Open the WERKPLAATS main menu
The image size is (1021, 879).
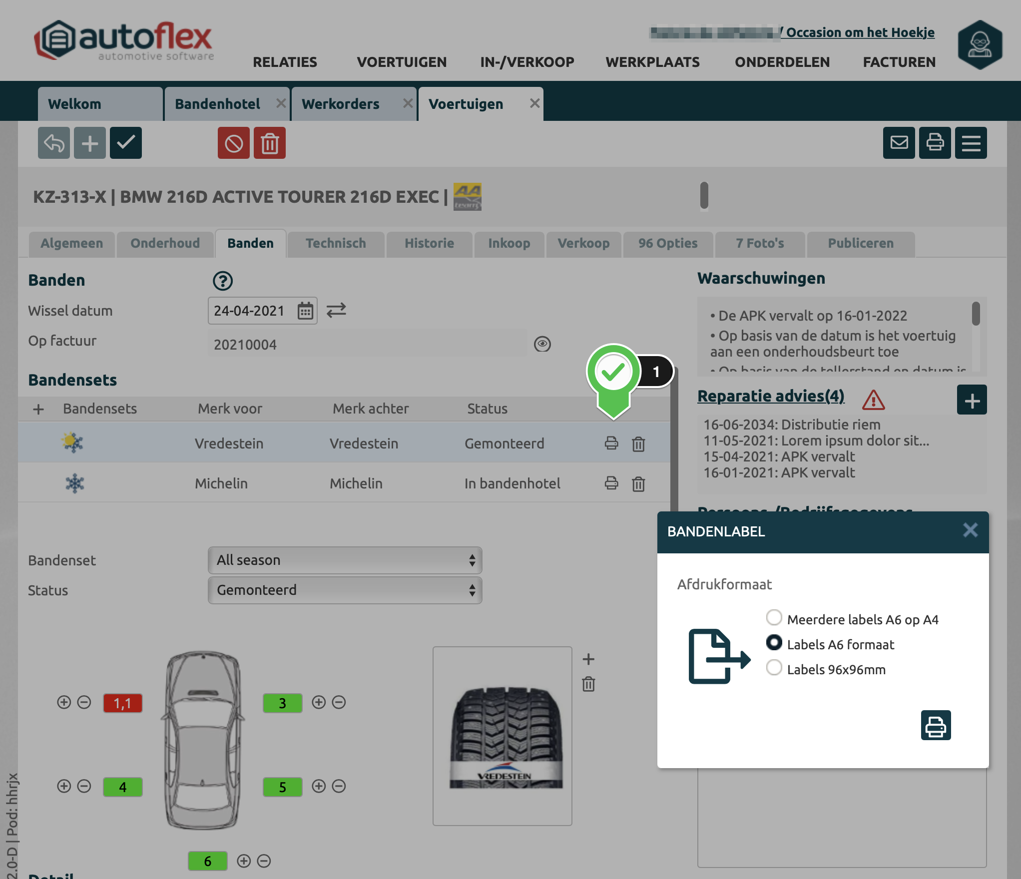click(x=652, y=62)
